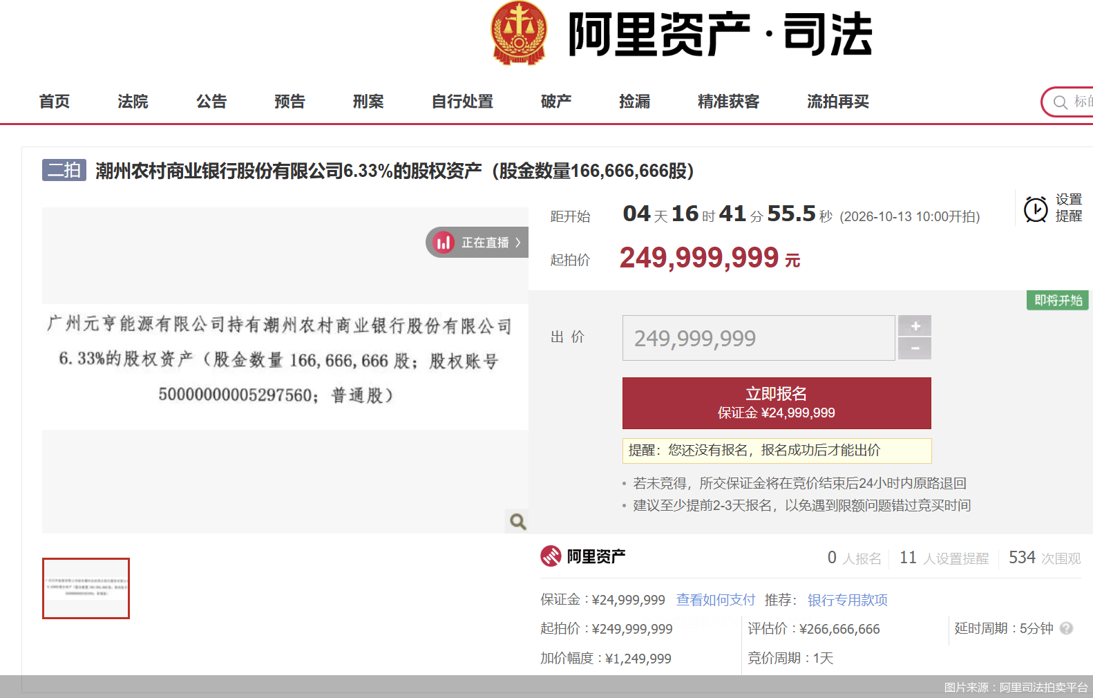Select the document thumbnail below the image
Viewport: 1093px width, 698px height.
click(86, 588)
